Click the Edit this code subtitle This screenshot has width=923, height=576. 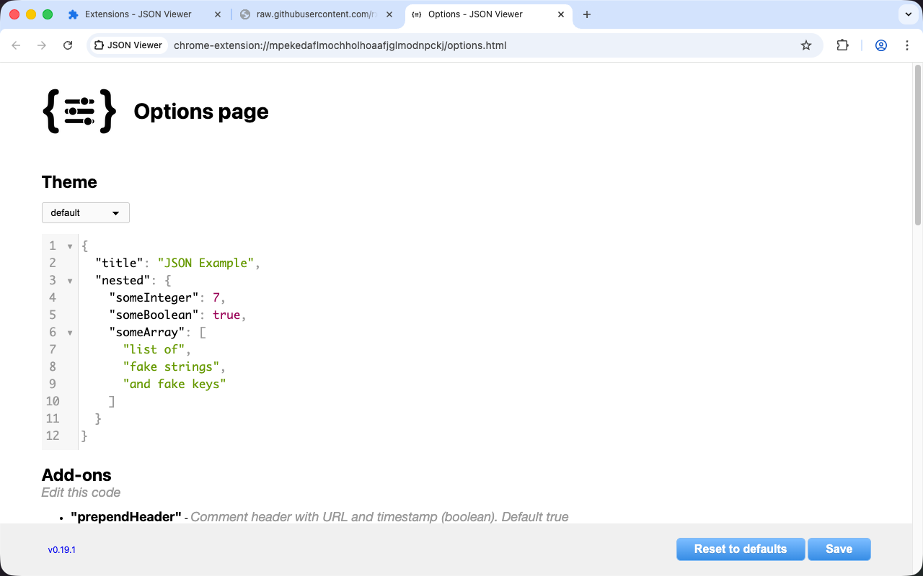click(81, 492)
